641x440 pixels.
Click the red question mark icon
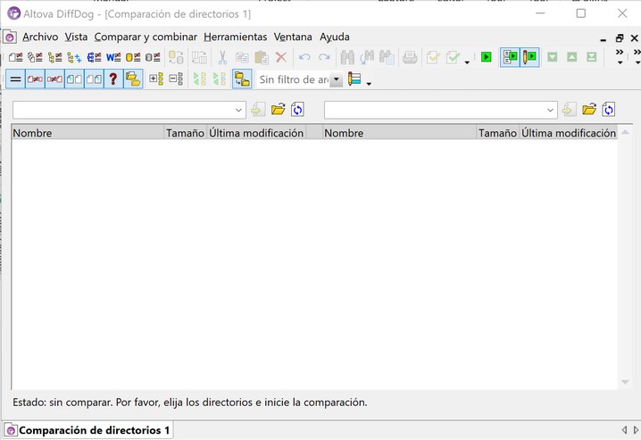(x=113, y=79)
